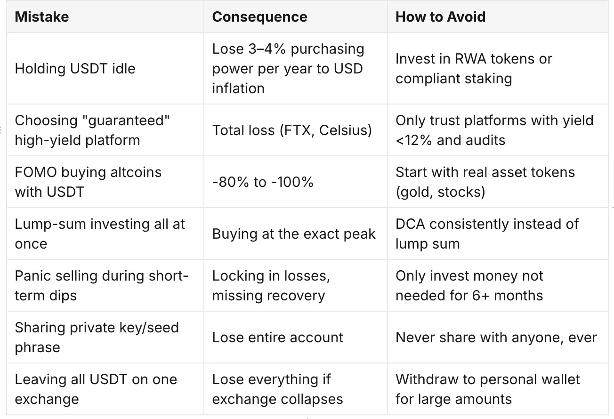Image resolution: width=614 pixels, height=419 pixels.
Task: Click the Total loss (FTX, Celsius) cell
Action: point(296,130)
